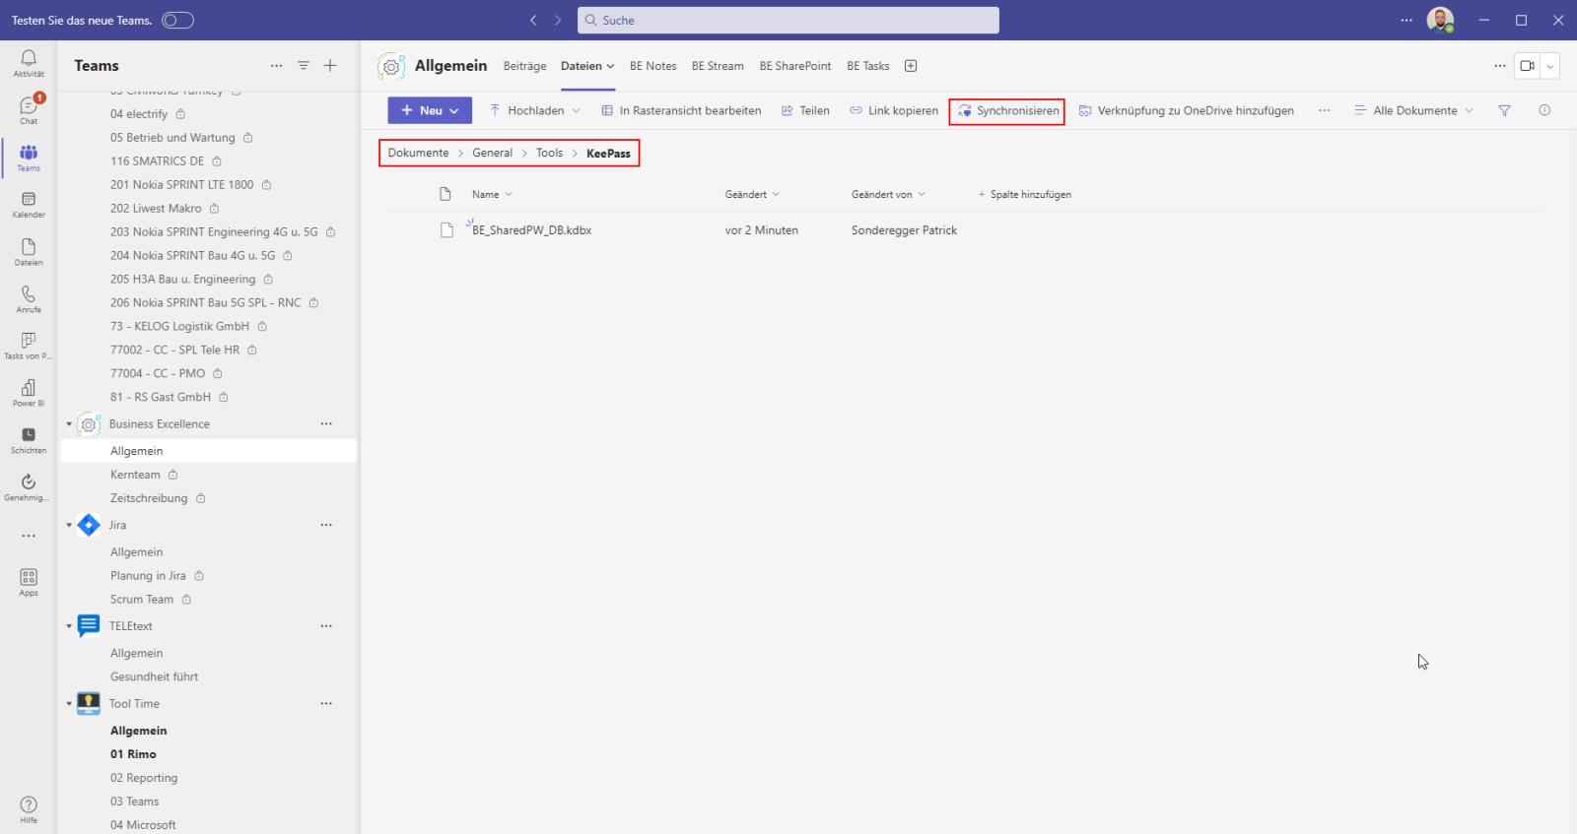Screen dimensions: 1577x834
Task: Open the Scrum Team channel
Action: pyautogui.click(x=142, y=600)
